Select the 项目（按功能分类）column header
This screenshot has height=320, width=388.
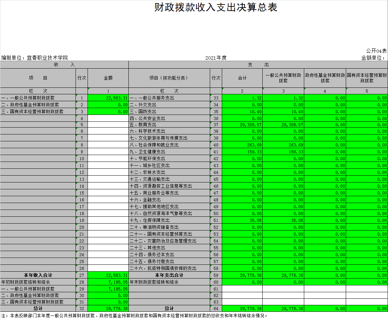[x=169, y=78]
